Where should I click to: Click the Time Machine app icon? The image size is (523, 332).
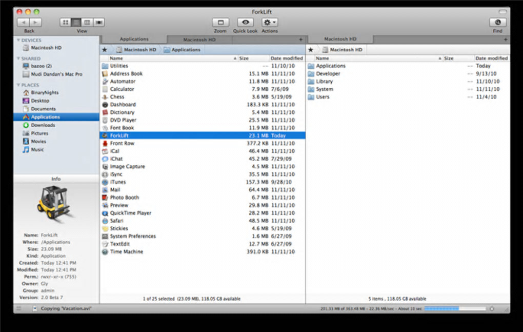pos(105,251)
